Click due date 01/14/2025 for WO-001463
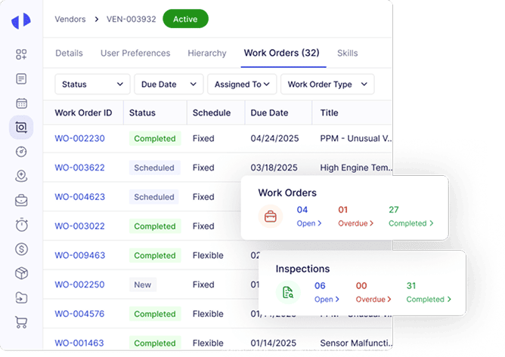The image size is (505, 357). [x=274, y=343]
